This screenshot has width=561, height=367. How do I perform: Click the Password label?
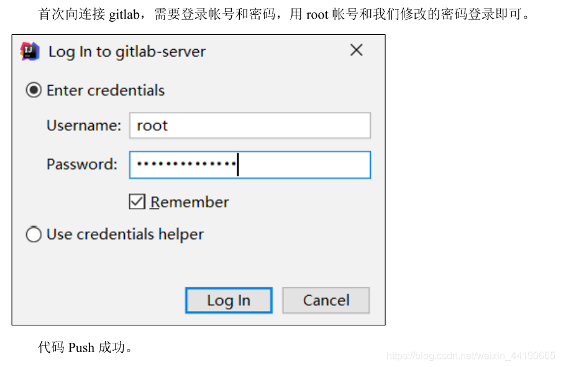[x=82, y=164]
